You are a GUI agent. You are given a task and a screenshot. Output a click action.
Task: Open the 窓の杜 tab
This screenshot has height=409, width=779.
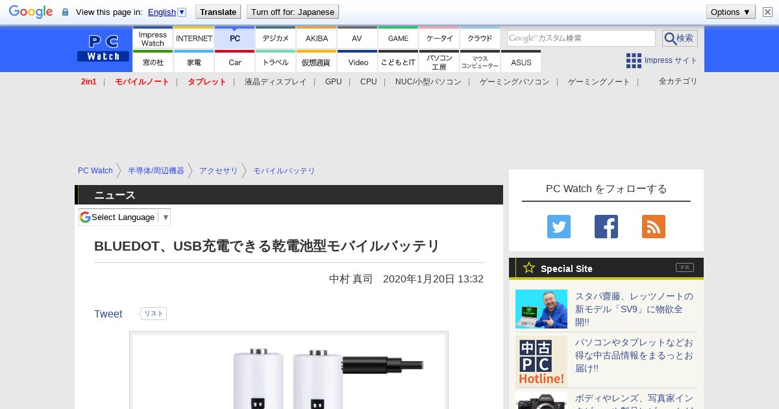tap(153, 62)
